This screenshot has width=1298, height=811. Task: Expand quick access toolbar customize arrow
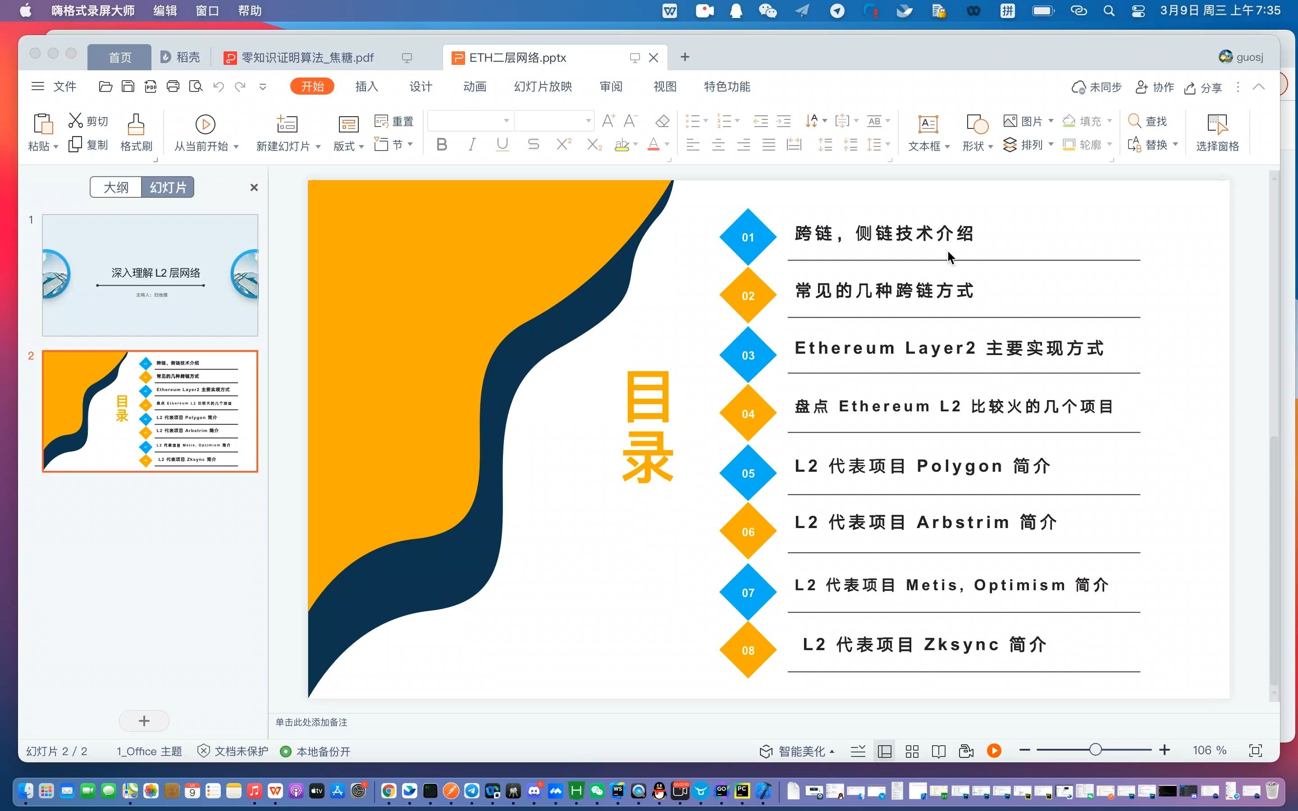[x=263, y=87]
